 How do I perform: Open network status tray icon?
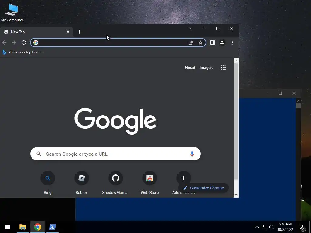pos(265,227)
